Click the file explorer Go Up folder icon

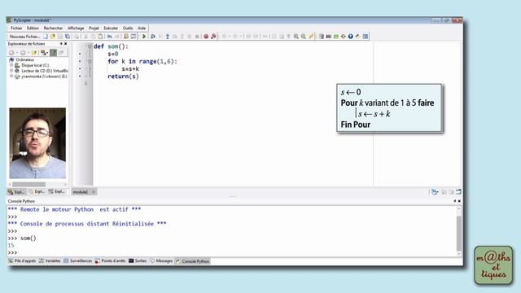coord(34,52)
